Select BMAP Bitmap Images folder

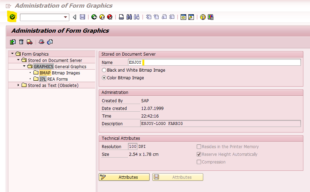click(60, 73)
